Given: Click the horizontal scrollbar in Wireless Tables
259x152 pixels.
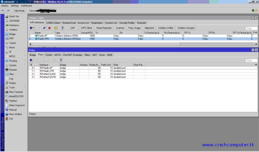Looking at the screenshot, I should click(x=143, y=44).
